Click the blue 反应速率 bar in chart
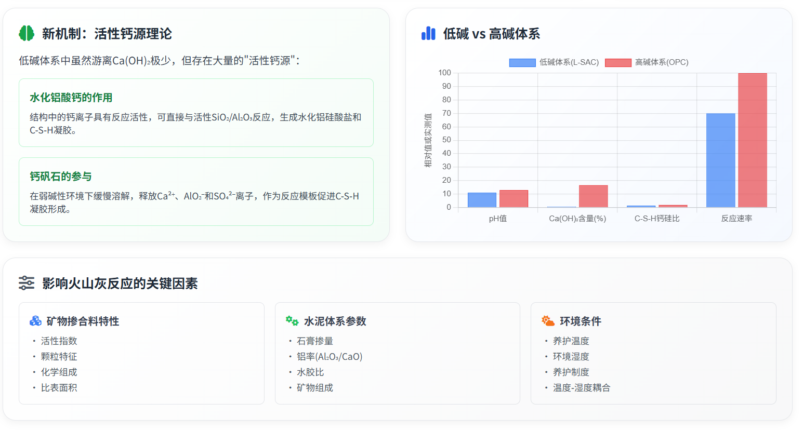 pos(720,160)
